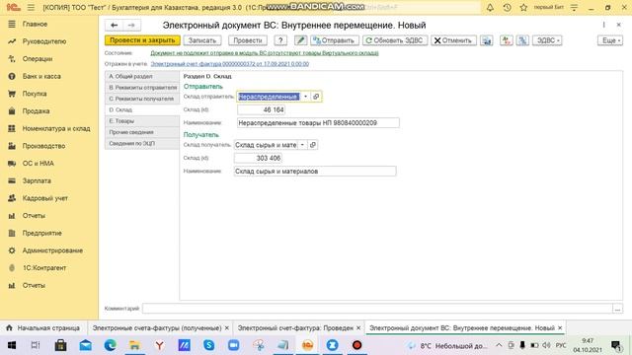632x355 pixels.
Task: Open title bar settings lines menu
Action: pyautogui.click(x=574, y=7)
